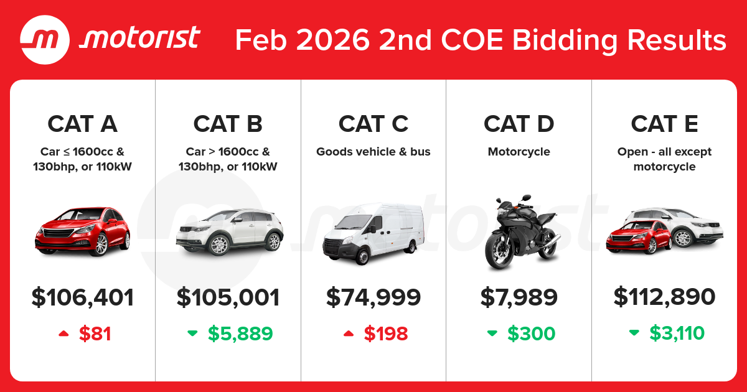Select the CAT D heading
Screen dimensions: 747x392
click(519, 124)
